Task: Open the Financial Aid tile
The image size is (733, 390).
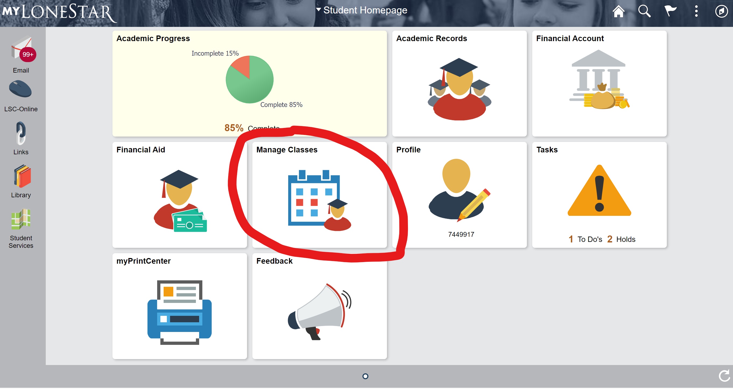Action: coord(179,196)
